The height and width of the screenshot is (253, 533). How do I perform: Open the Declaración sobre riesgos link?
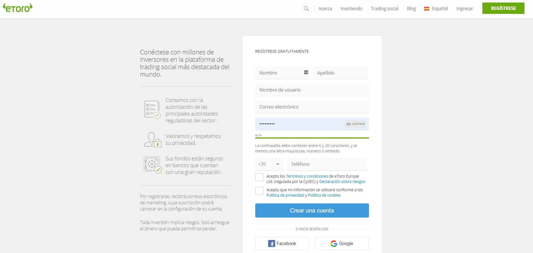[342, 182]
